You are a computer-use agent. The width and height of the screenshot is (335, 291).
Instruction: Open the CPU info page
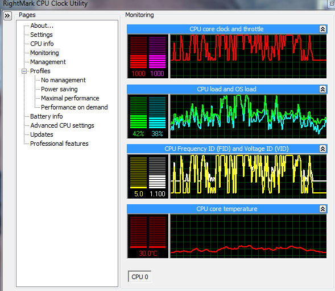(x=42, y=44)
